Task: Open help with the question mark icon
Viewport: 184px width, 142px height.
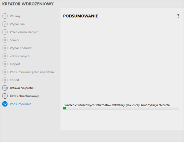Action: [x=178, y=16]
